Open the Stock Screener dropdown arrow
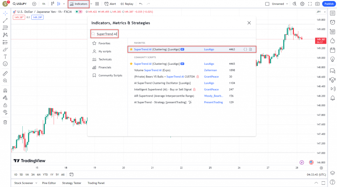 click(x=36, y=183)
